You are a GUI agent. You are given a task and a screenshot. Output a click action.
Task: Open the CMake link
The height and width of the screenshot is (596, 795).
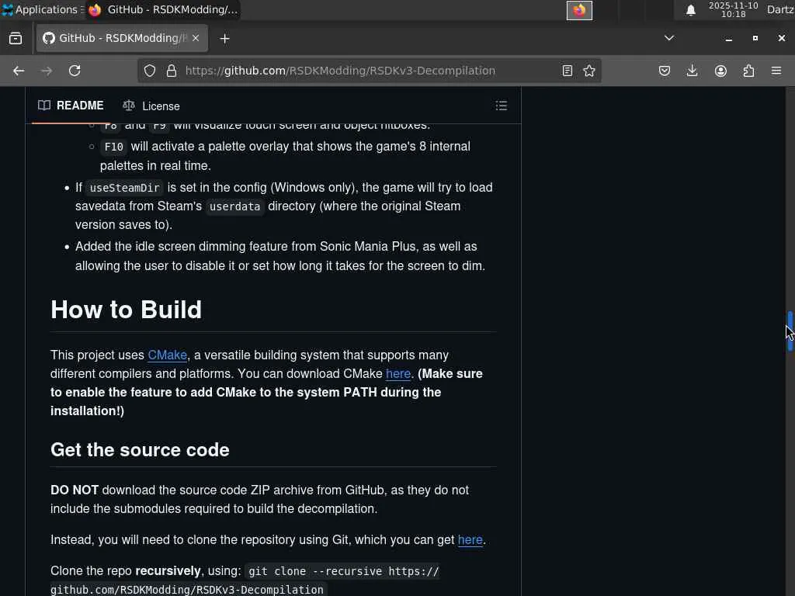168,355
